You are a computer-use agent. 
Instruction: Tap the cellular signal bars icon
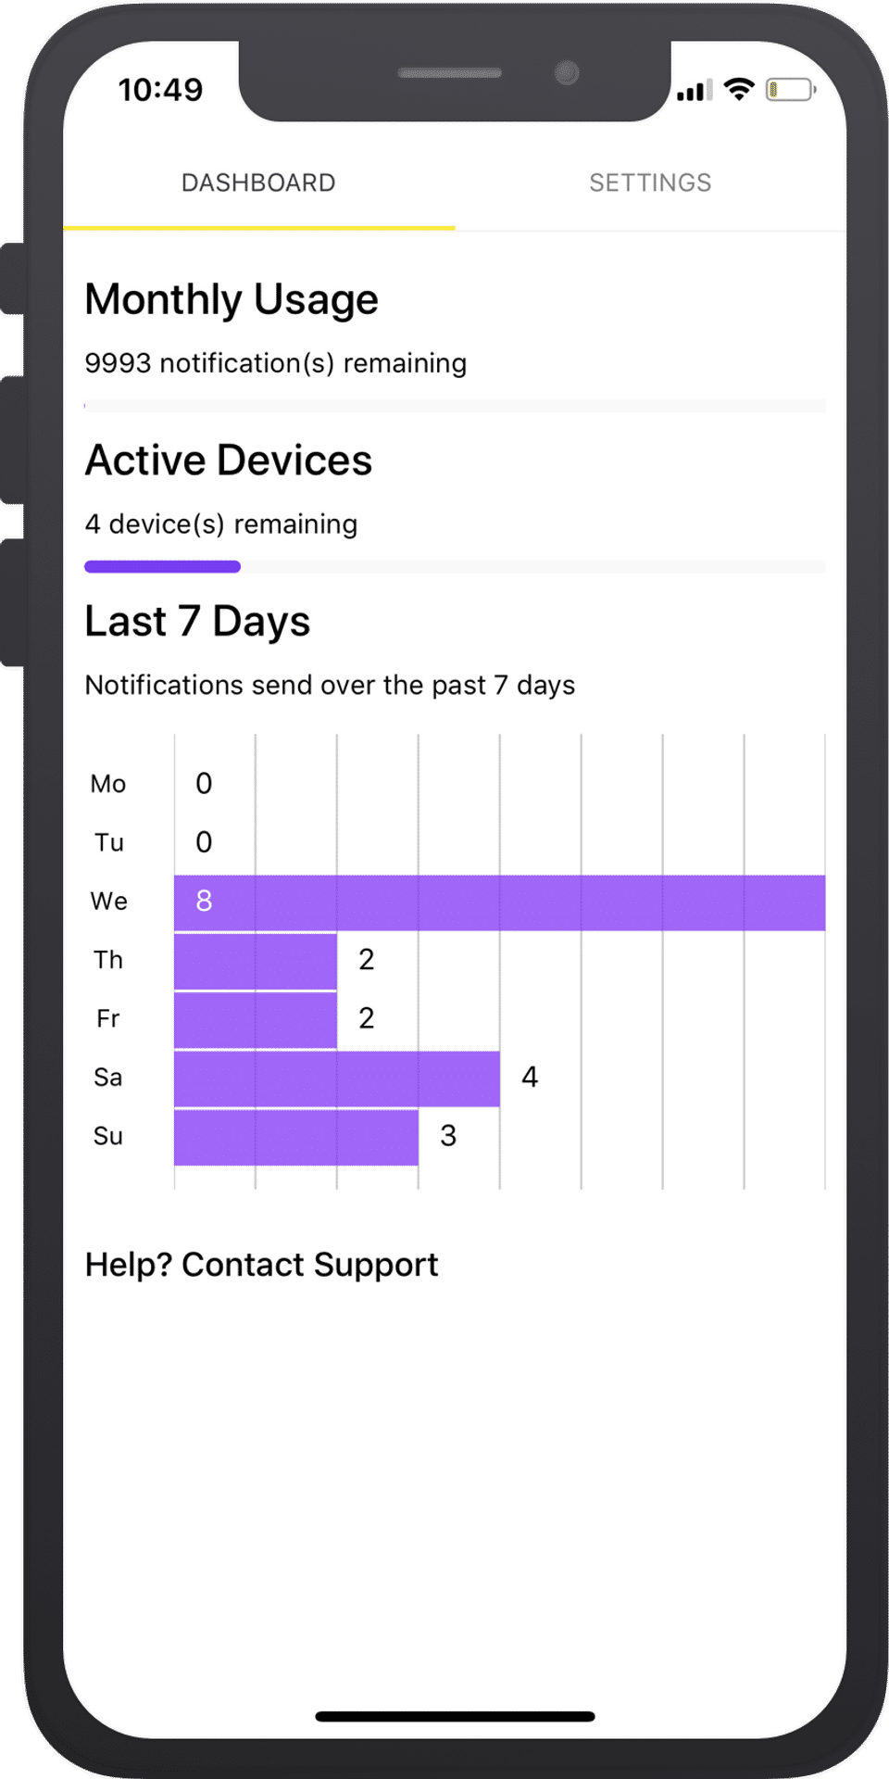[x=695, y=91]
